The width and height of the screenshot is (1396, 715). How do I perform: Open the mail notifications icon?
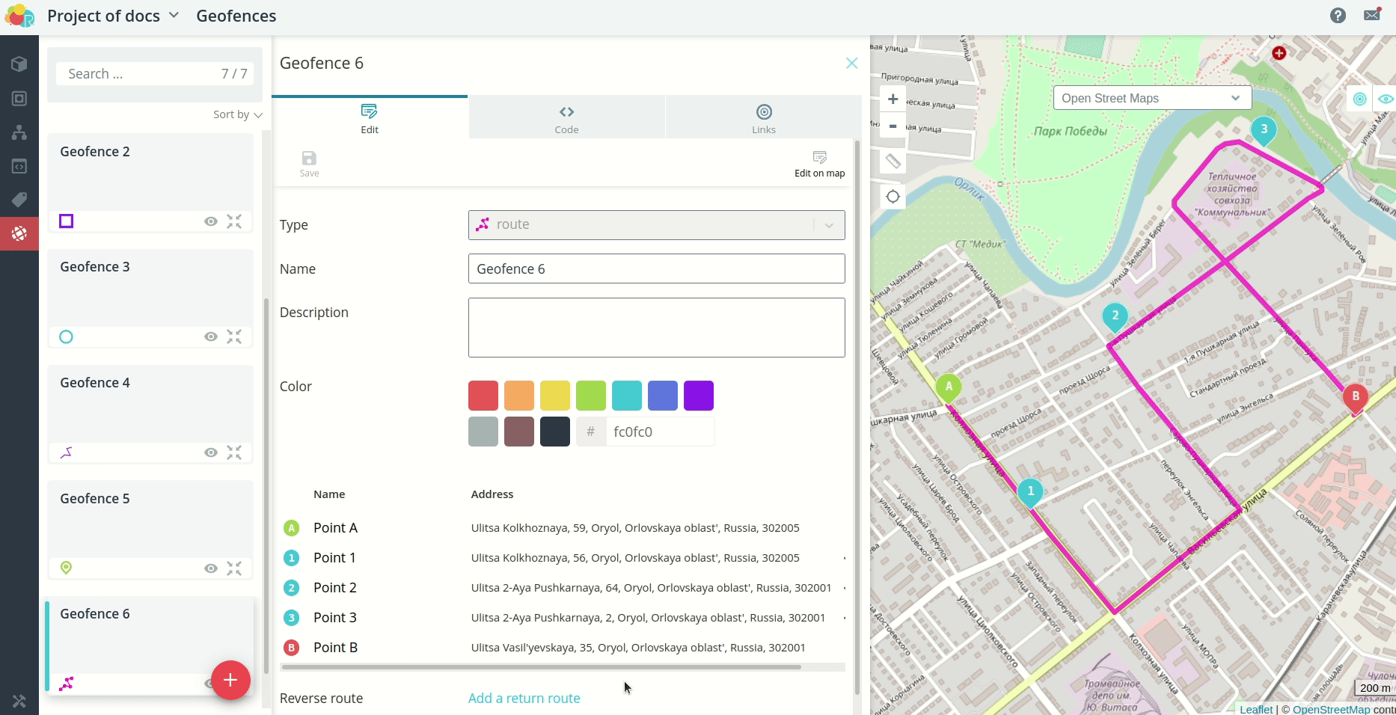pyautogui.click(x=1372, y=15)
